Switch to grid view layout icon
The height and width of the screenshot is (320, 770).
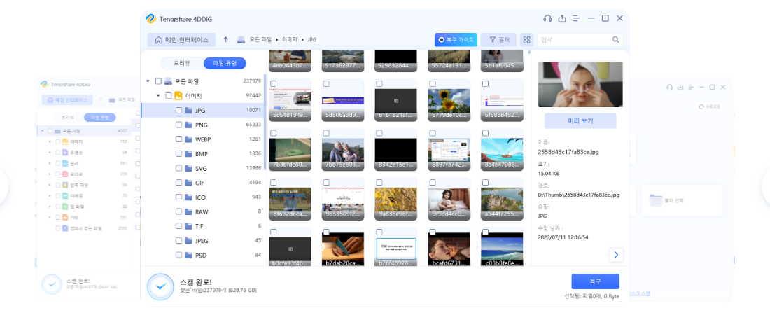tap(527, 40)
